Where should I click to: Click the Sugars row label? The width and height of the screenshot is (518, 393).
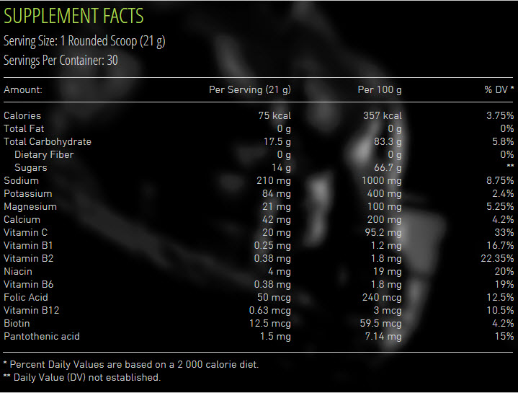tap(30, 167)
